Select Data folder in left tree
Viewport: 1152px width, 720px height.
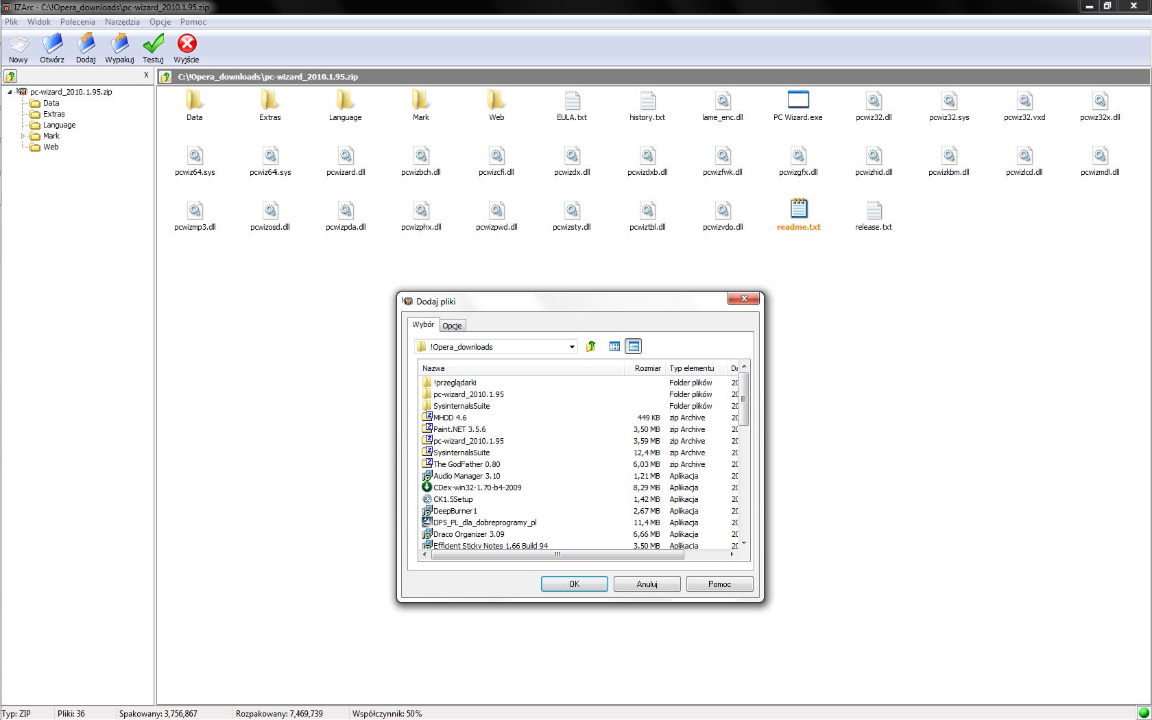51,103
